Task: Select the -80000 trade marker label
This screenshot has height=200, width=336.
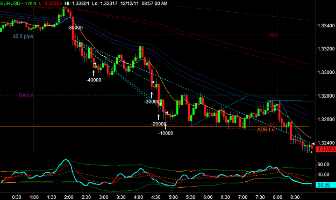Action: [75, 28]
